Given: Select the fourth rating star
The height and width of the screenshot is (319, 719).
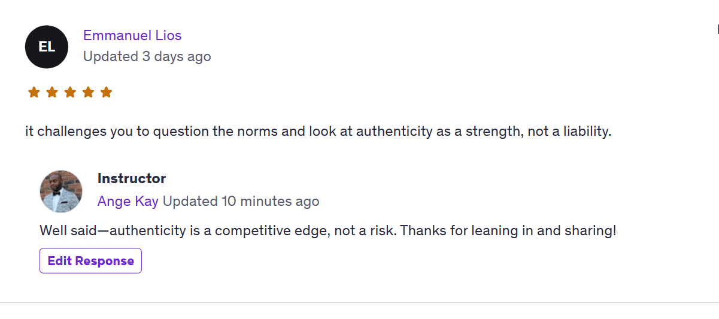Looking at the screenshot, I should (x=88, y=92).
